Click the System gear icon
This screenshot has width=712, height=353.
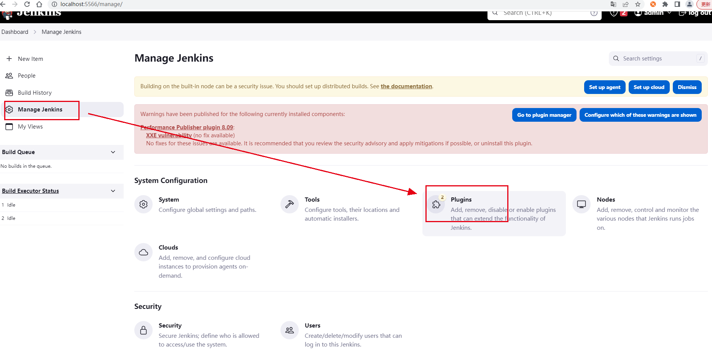(143, 204)
